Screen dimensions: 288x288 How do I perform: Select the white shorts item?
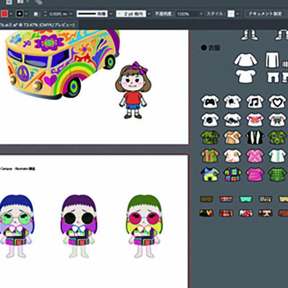[273, 77]
